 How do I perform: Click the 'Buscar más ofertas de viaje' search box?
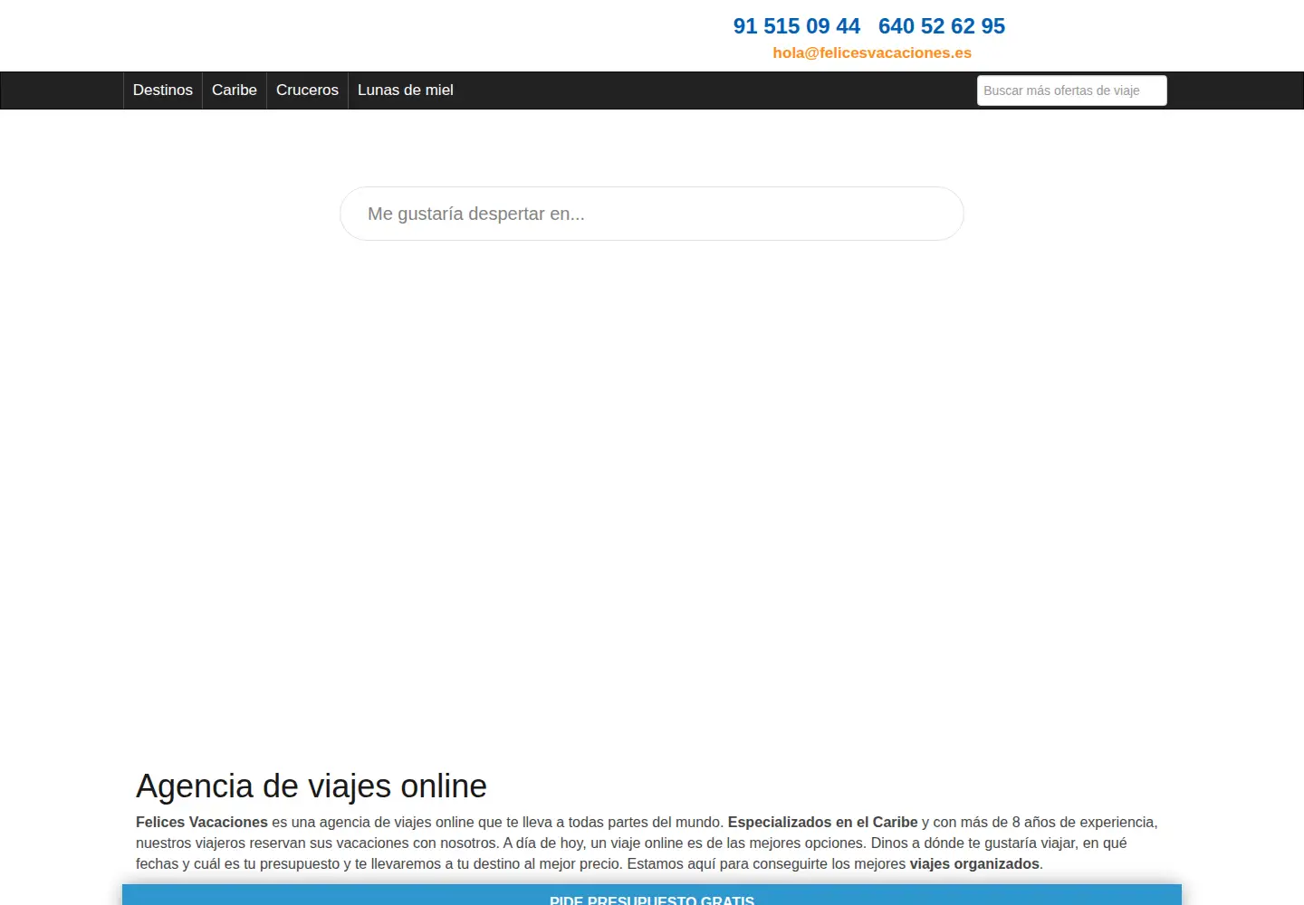[x=1071, y=90]
